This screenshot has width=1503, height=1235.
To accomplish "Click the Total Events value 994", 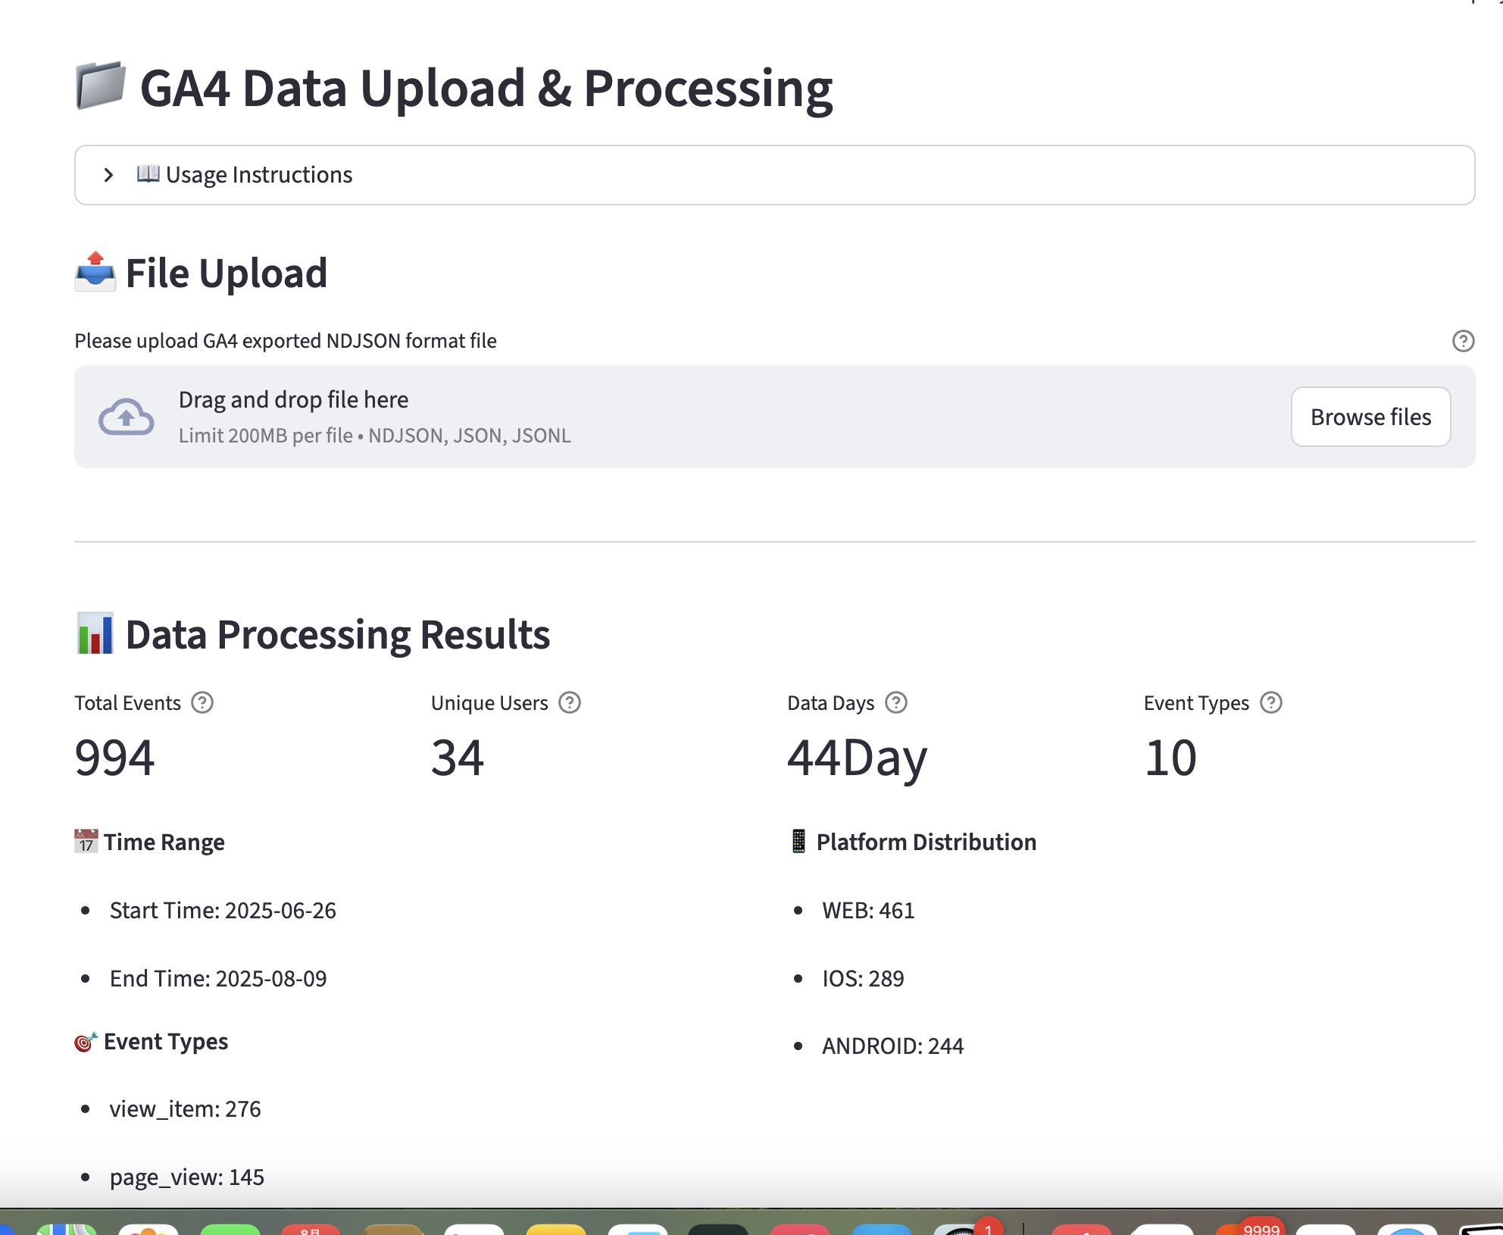I will pyautogui.click(x=115, y=758).
